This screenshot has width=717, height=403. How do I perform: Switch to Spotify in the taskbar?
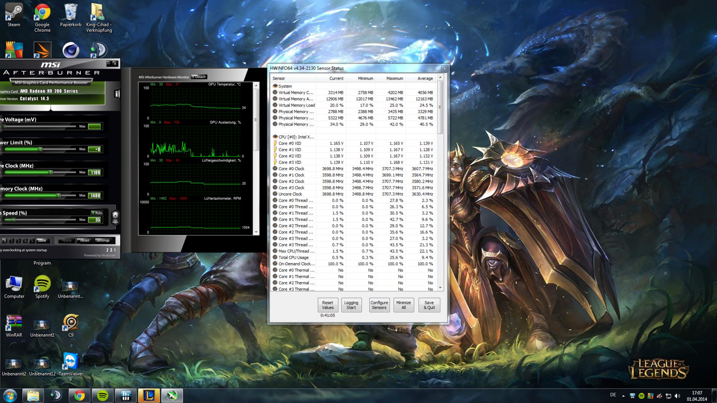click(x=102, y=396)
